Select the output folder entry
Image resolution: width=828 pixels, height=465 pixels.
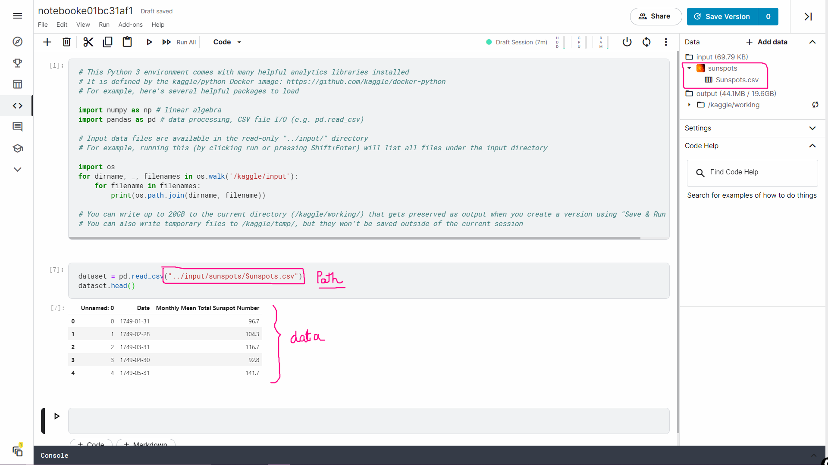point(731,93)
